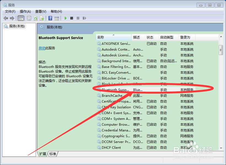Click 本地服务 logon of Base Filtering row
The height and width of the screenshot is (165, 226).
(x=187, y=67)
